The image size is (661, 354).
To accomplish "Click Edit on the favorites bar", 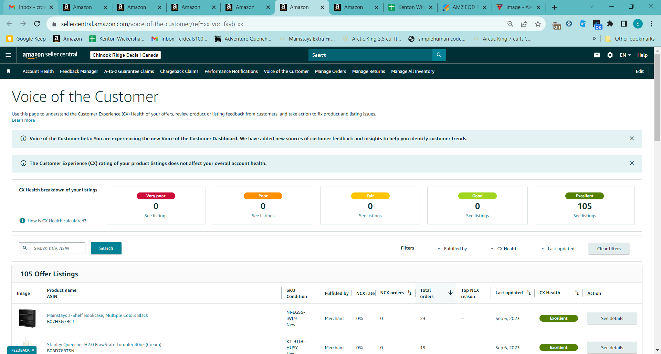I will [640, 71].
